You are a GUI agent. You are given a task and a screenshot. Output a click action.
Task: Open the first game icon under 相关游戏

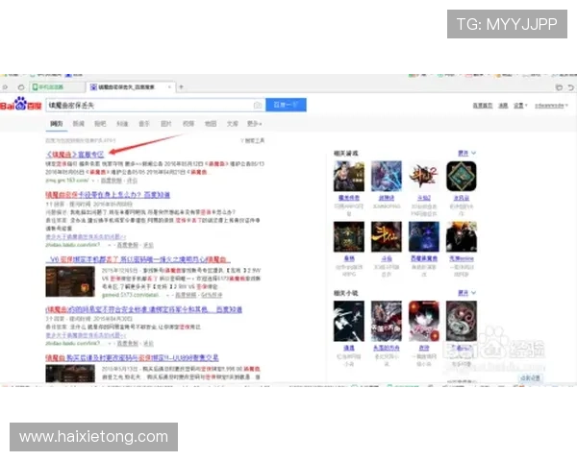point(347,177)
